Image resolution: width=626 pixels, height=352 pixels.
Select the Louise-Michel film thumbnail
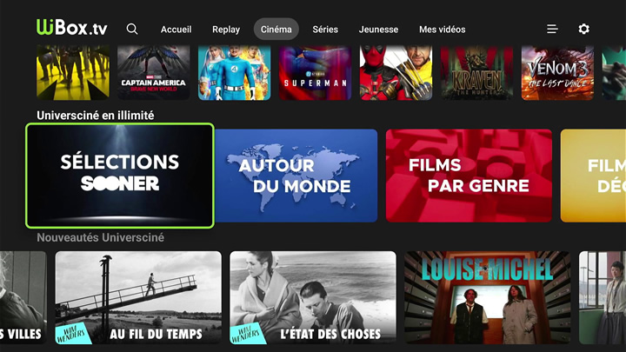pyautogui.click(x=488, y=297)
